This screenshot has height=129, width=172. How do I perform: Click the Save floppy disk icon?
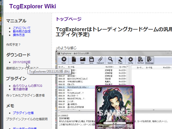[x=91, y=60]
